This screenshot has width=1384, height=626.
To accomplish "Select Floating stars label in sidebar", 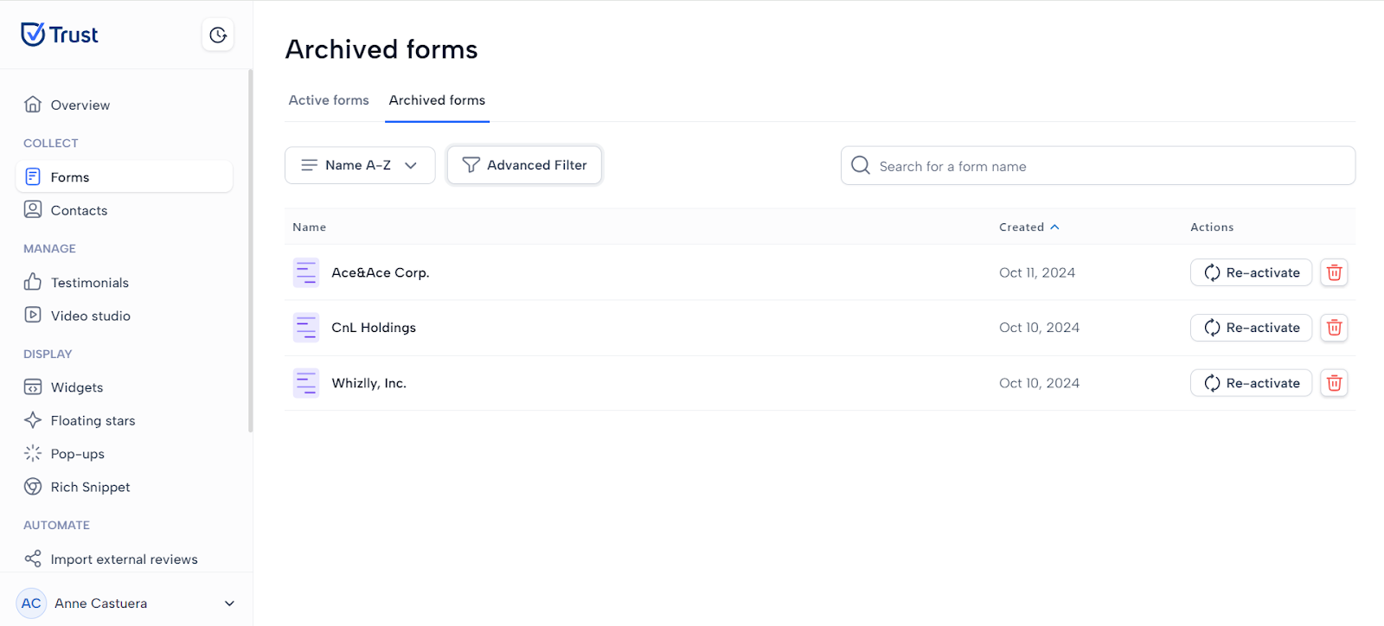I will [x=93, y=420].
